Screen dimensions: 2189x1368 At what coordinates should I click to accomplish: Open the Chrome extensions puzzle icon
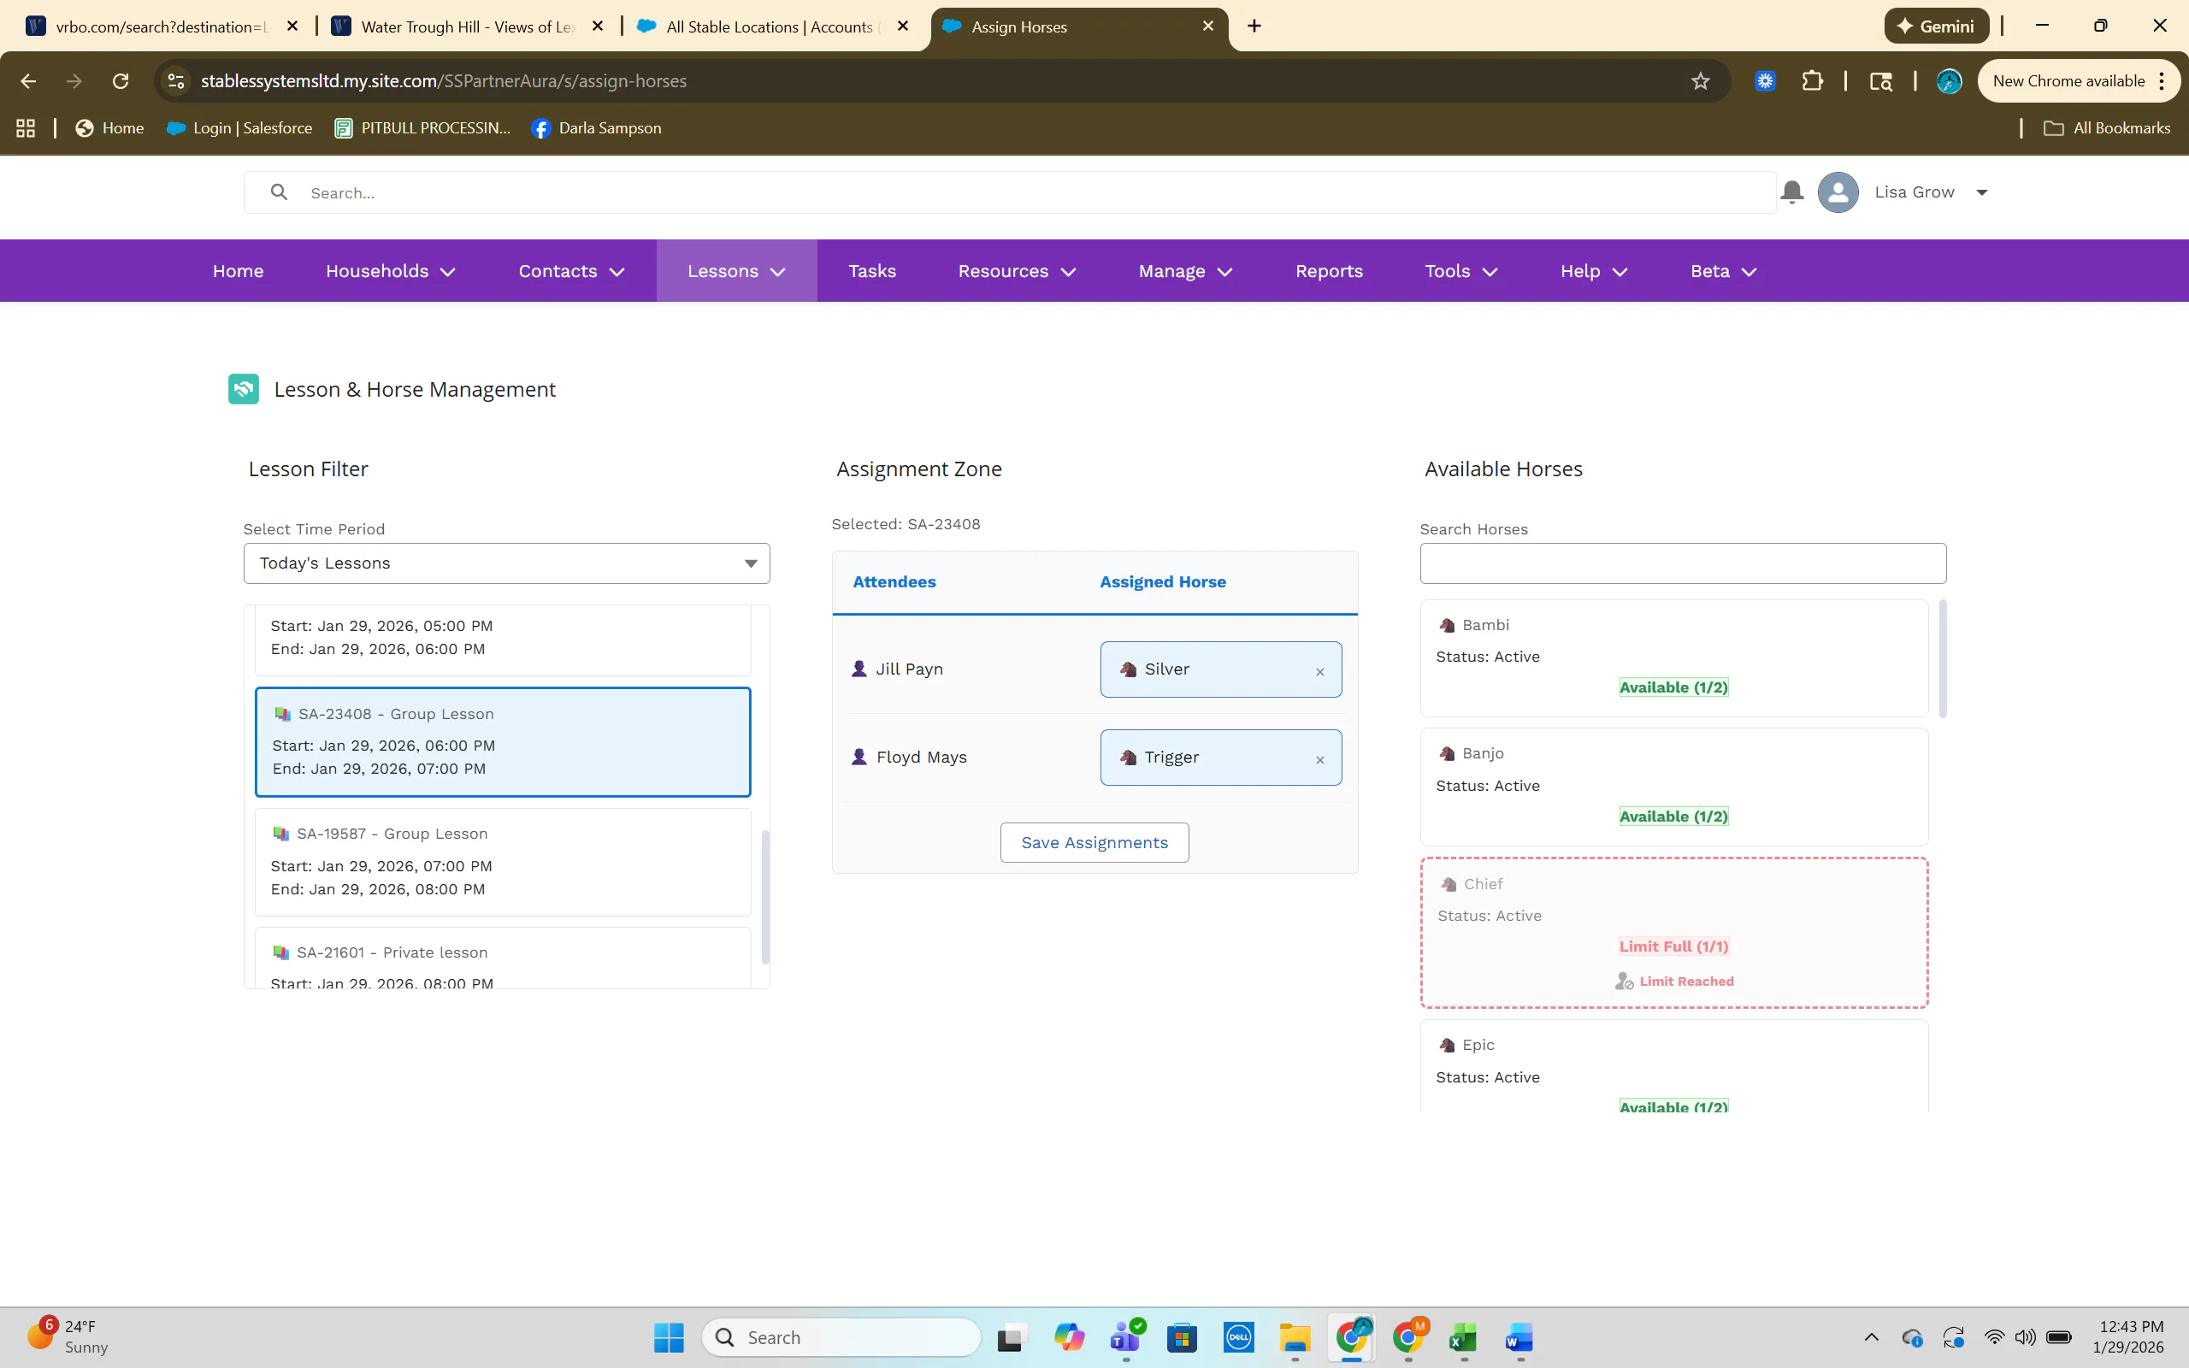pos(1812,81)
